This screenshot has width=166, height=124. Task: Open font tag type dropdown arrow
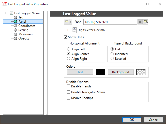click(x=70, y=22)
